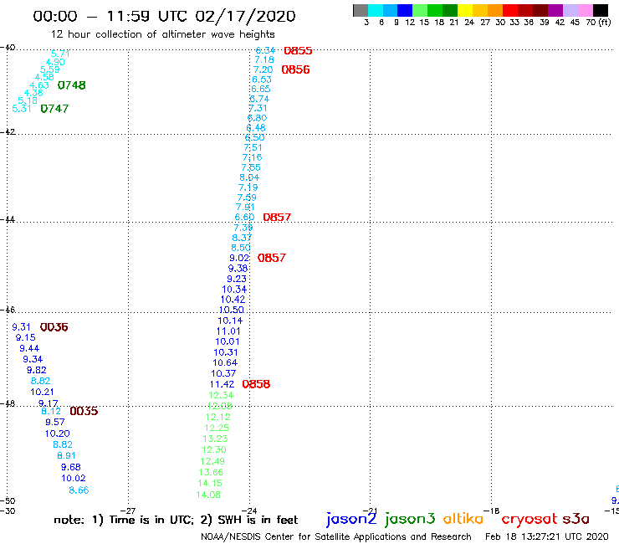Click wave height value 9.02
This screenshot has width=619, height=544.
coord(239,258)
